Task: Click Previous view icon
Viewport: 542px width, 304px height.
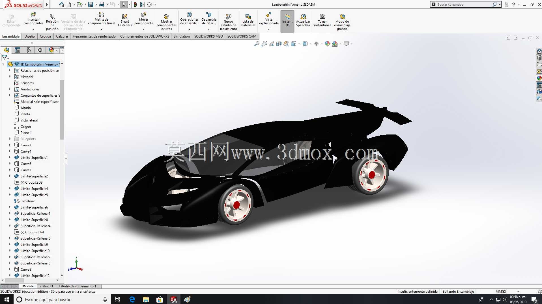Action: coord(272,44)
